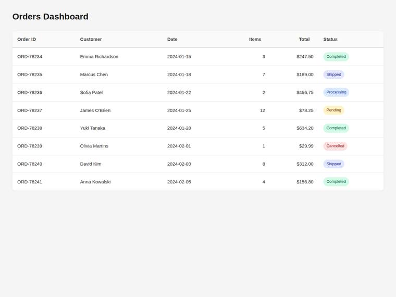
Task: Click Completed badge for Anna Kowalski's order
Action: (336, 181)
